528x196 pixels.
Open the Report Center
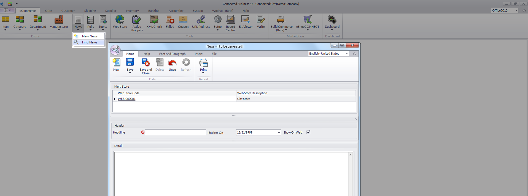[230, 23]
